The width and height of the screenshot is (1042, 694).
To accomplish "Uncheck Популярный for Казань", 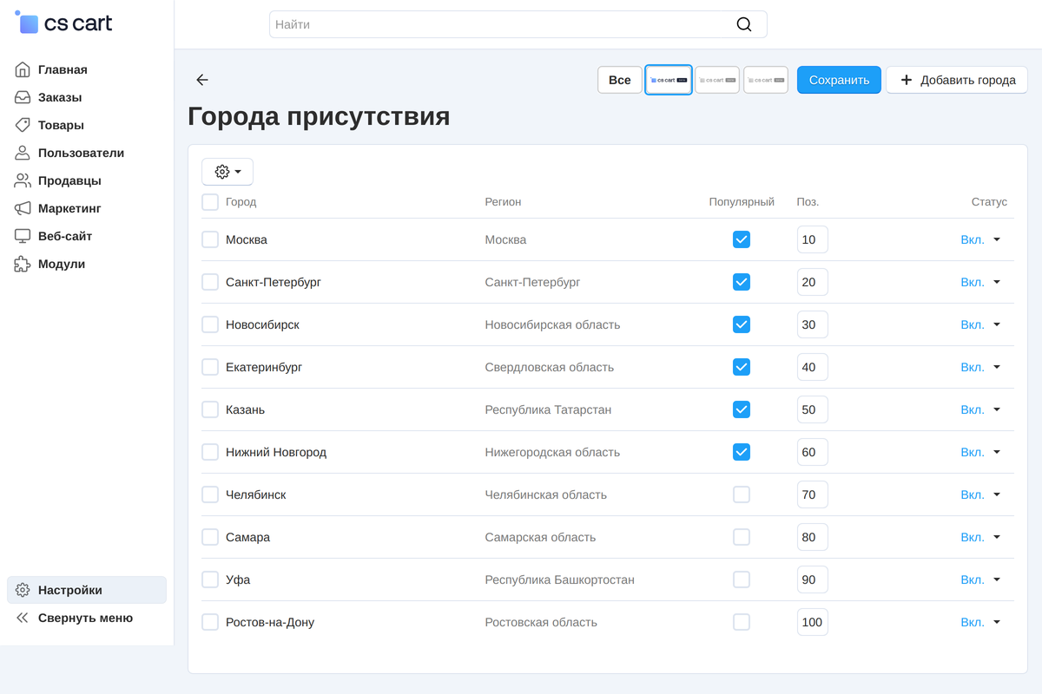I will pos(742,409).
